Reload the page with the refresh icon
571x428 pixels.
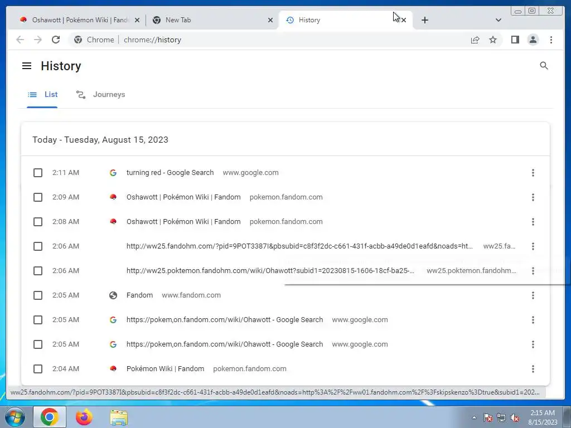tap(56, 40)
